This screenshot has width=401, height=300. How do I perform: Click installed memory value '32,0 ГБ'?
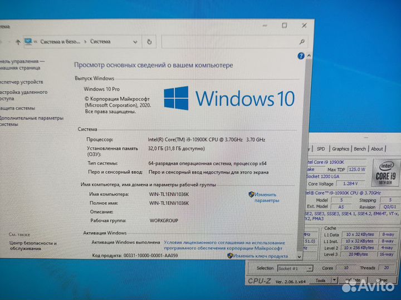tap(176, 148)
